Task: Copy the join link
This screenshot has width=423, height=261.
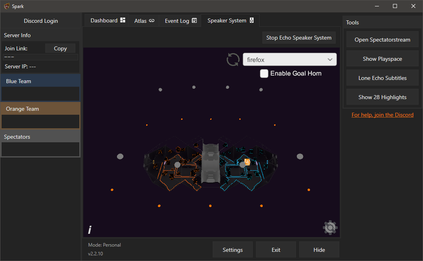Action: [x=60, y=48]
